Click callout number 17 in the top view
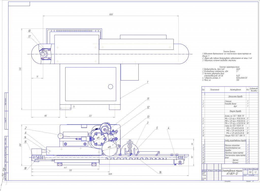Image resolution: width=260 pixels, height=191 pixels. [x=29, y=37]
